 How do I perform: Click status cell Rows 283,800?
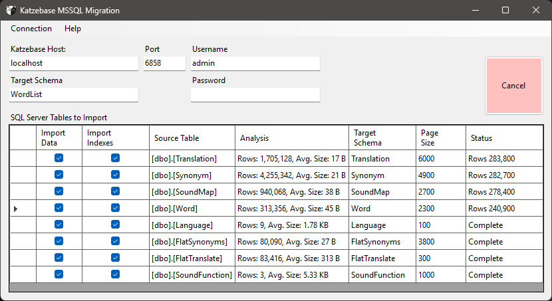click(504, 159)
